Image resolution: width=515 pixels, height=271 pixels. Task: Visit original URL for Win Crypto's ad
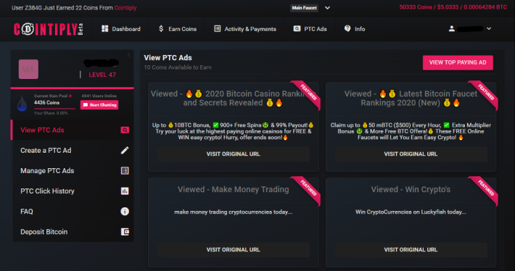tap(411, 250)
